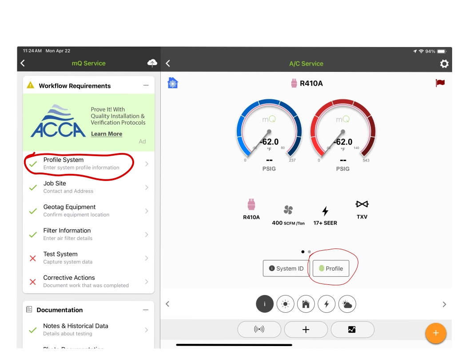Tap the Workflow Requirements warning icon
Screen dimensions: 469x362
[x=31, y=86]
